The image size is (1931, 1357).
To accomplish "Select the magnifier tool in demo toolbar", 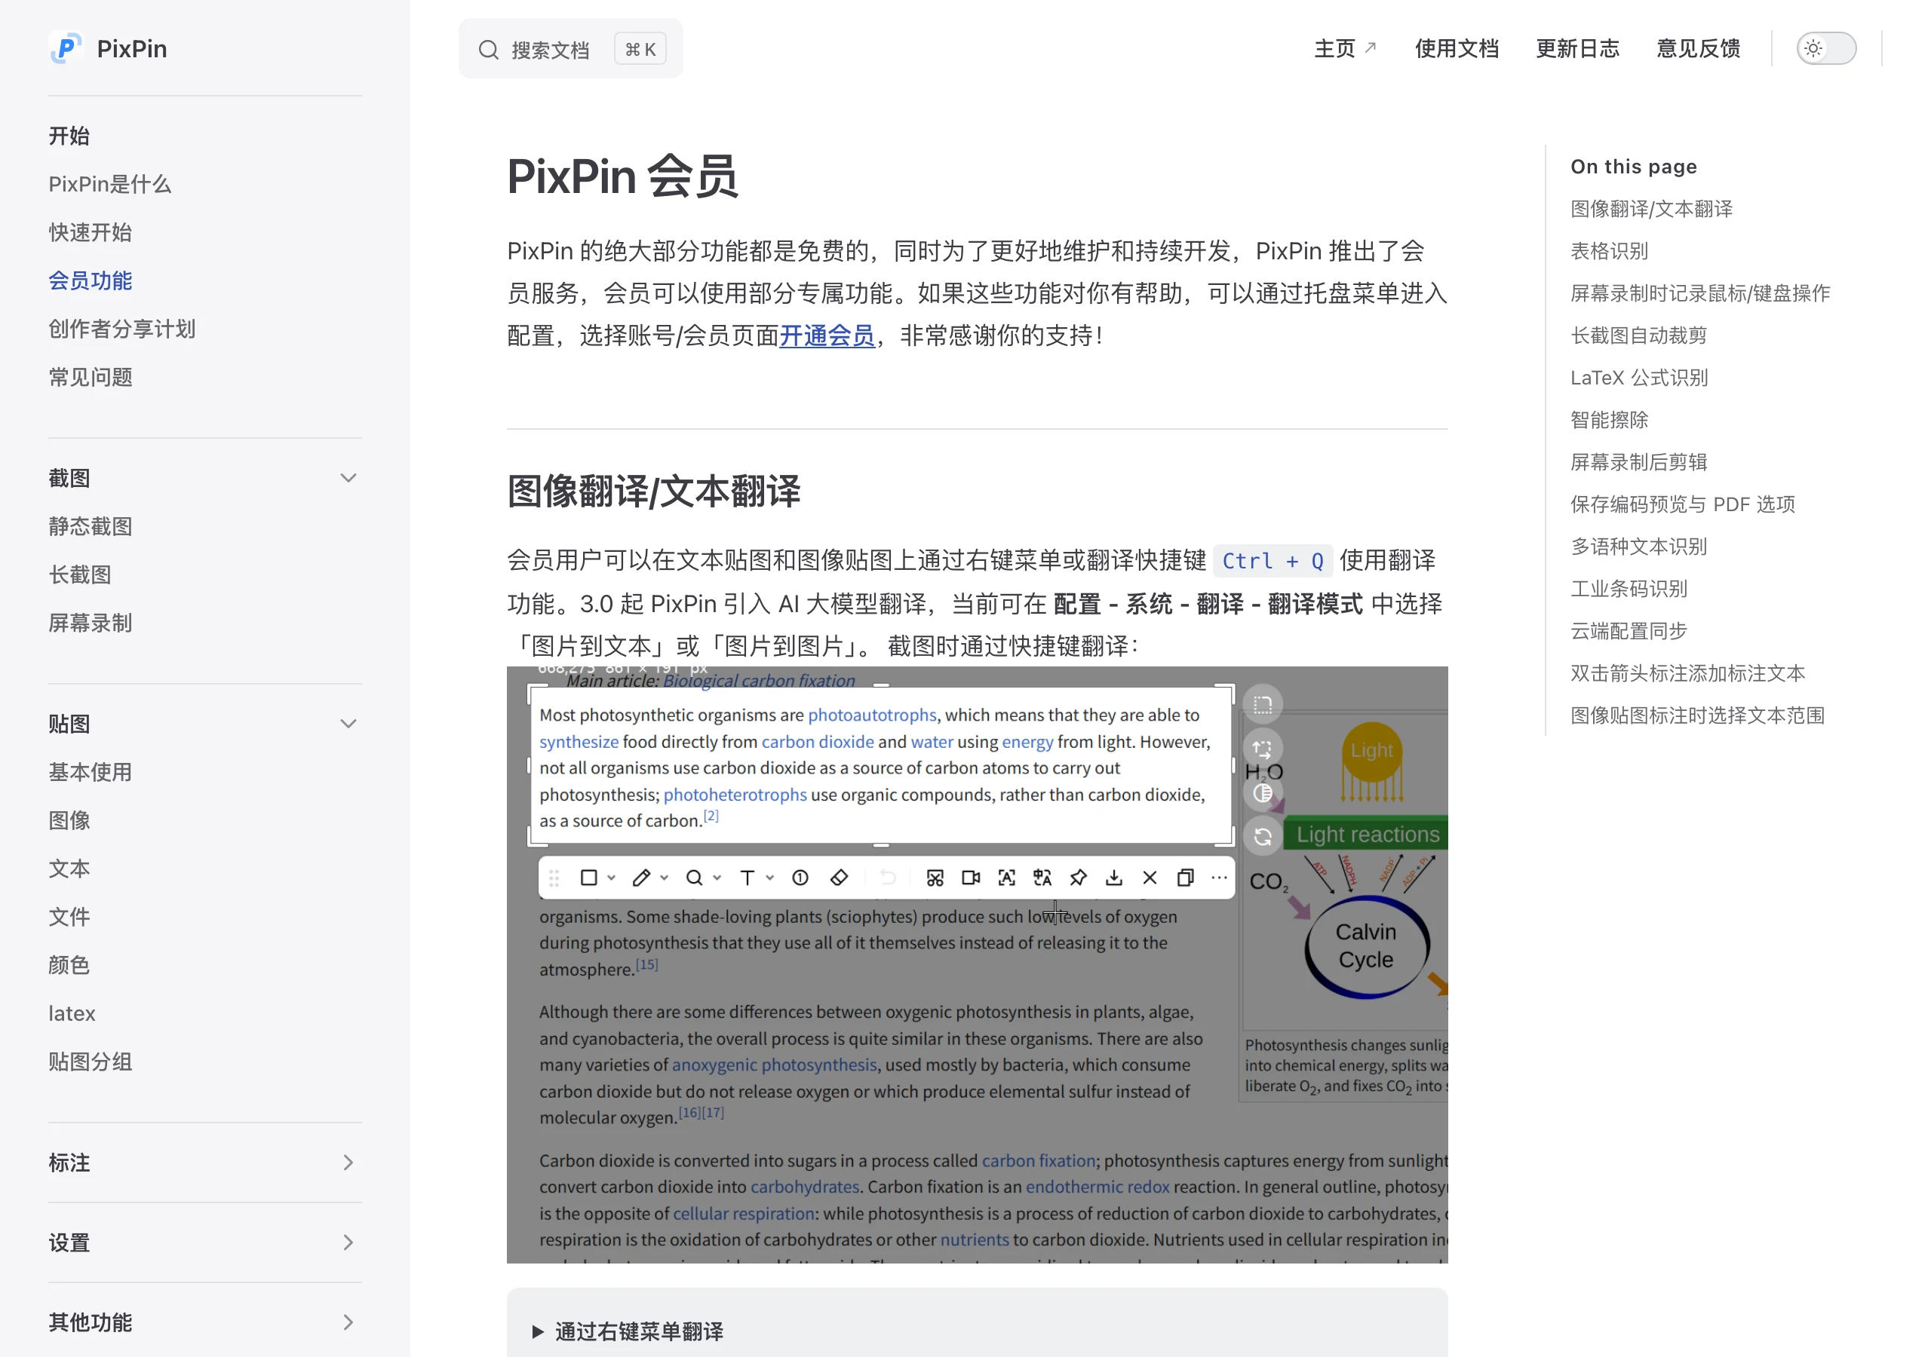I will (x=694, y=878).
